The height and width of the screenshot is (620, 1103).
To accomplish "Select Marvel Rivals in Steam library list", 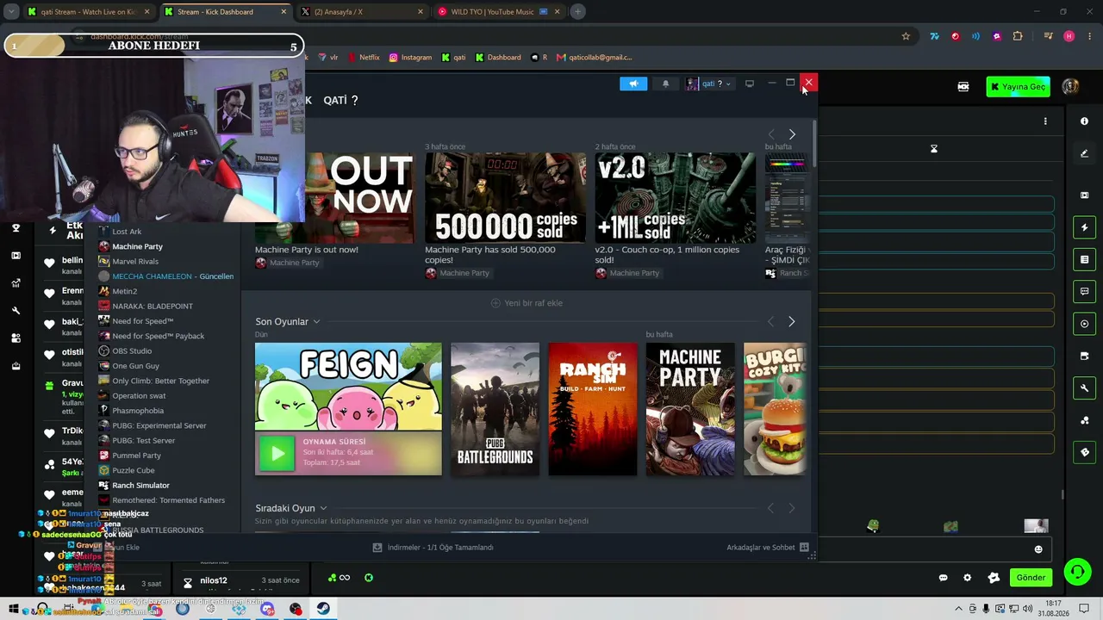I will (135, 262).
